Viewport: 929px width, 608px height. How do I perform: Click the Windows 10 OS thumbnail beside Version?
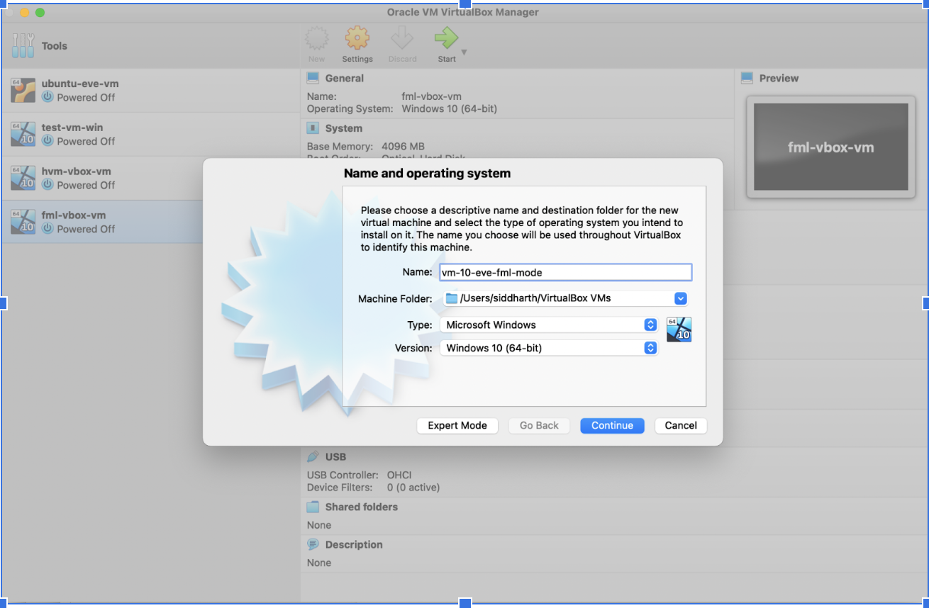pos(679,329)
